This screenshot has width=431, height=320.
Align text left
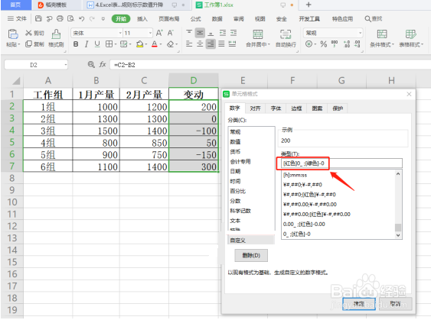[189, 44]
